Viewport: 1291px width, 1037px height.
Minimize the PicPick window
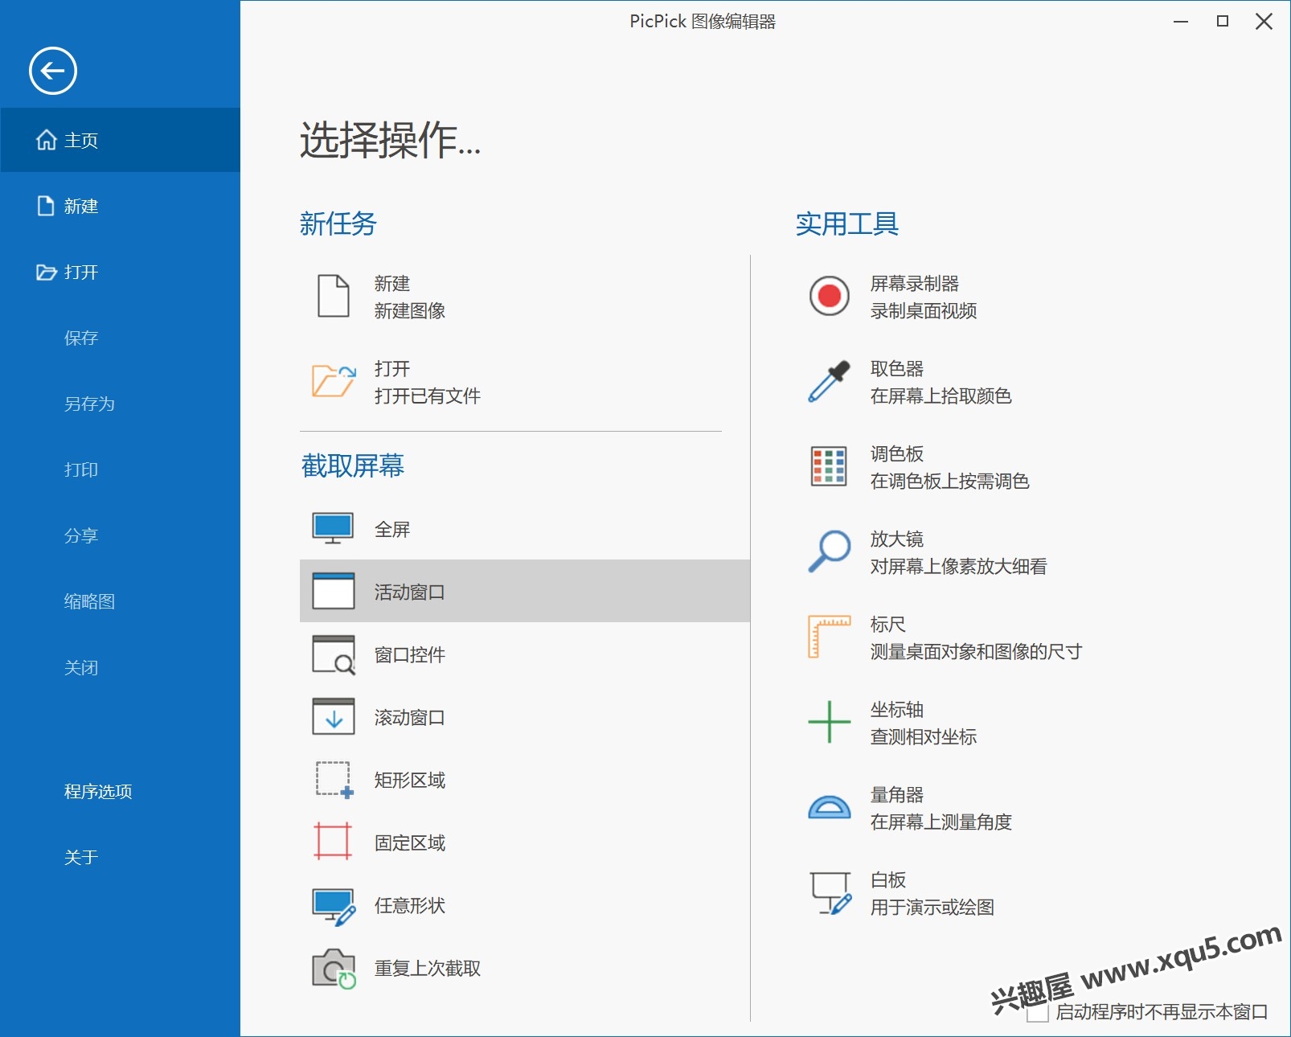pos(1181,22)
